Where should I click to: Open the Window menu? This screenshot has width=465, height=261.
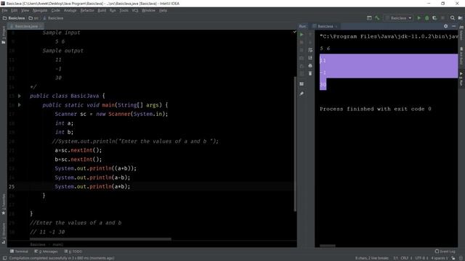tap(148, 10)
